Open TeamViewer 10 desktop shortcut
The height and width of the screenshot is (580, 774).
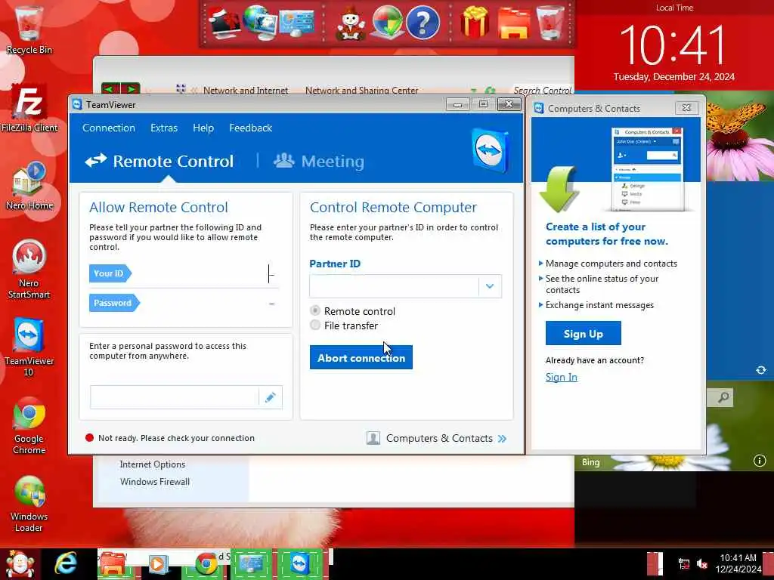click(29, 347)
